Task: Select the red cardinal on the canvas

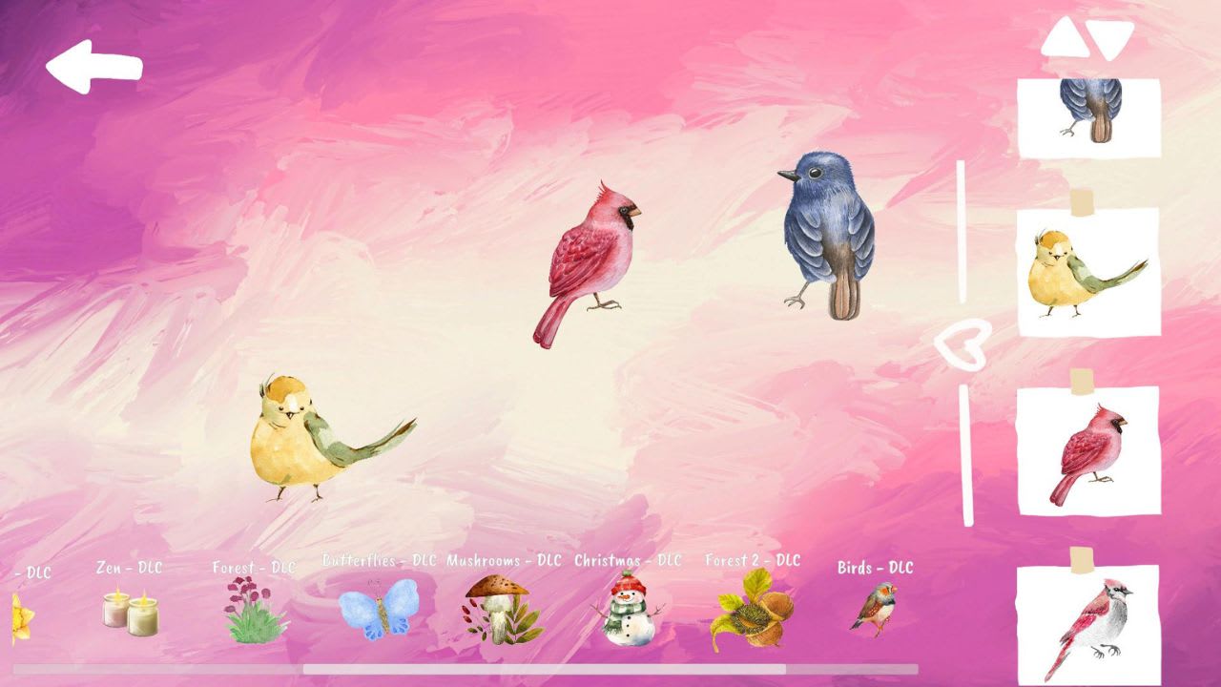Action: [x=586, y=263]
